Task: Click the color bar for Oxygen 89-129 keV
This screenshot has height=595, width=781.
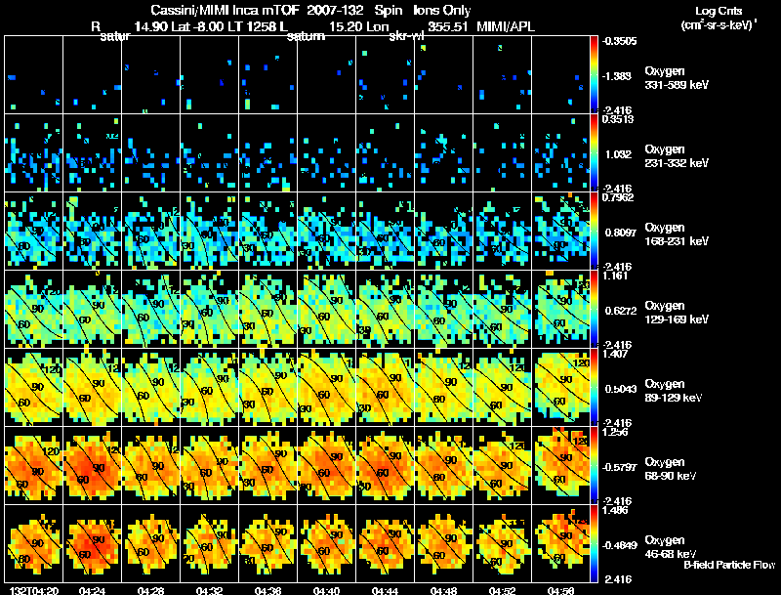Action: (x=594, y=388)
